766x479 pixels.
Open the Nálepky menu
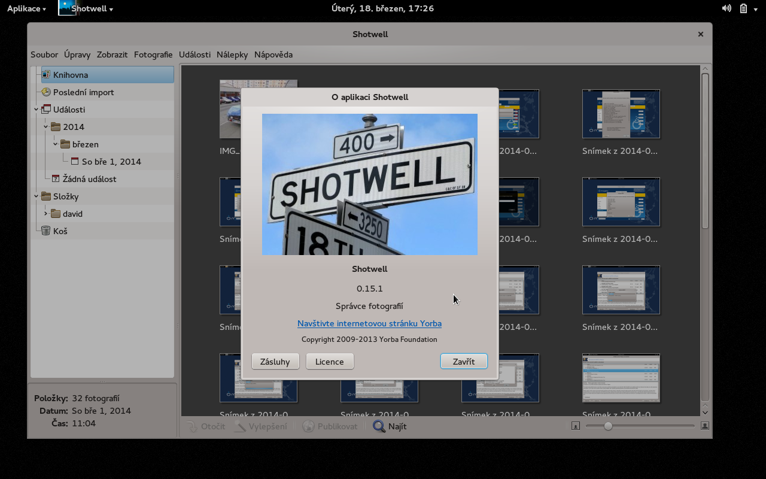coord(232,54)
